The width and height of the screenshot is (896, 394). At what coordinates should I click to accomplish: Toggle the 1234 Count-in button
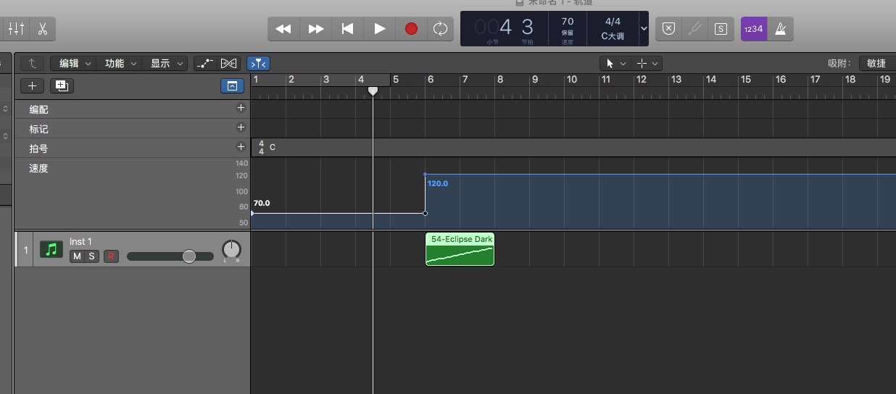754,29
